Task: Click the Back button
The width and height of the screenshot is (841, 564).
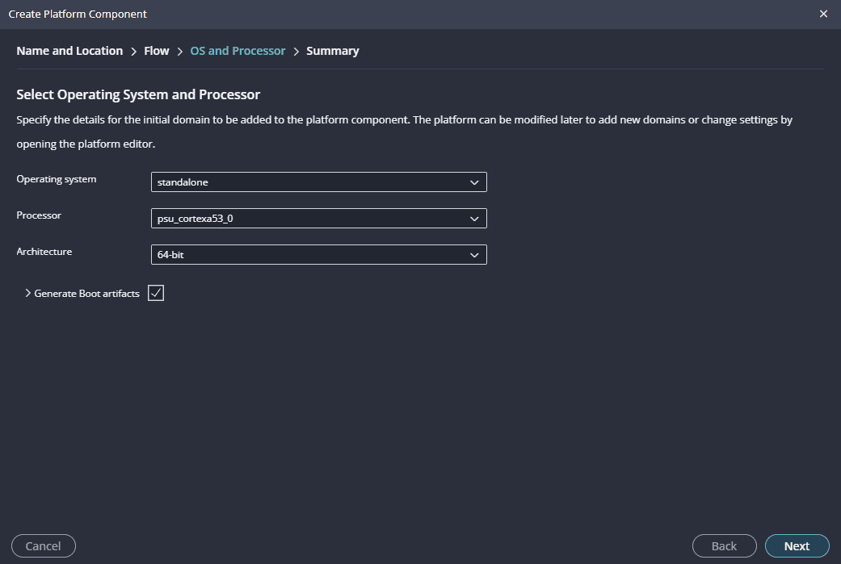Action: (x=724, y=546)
